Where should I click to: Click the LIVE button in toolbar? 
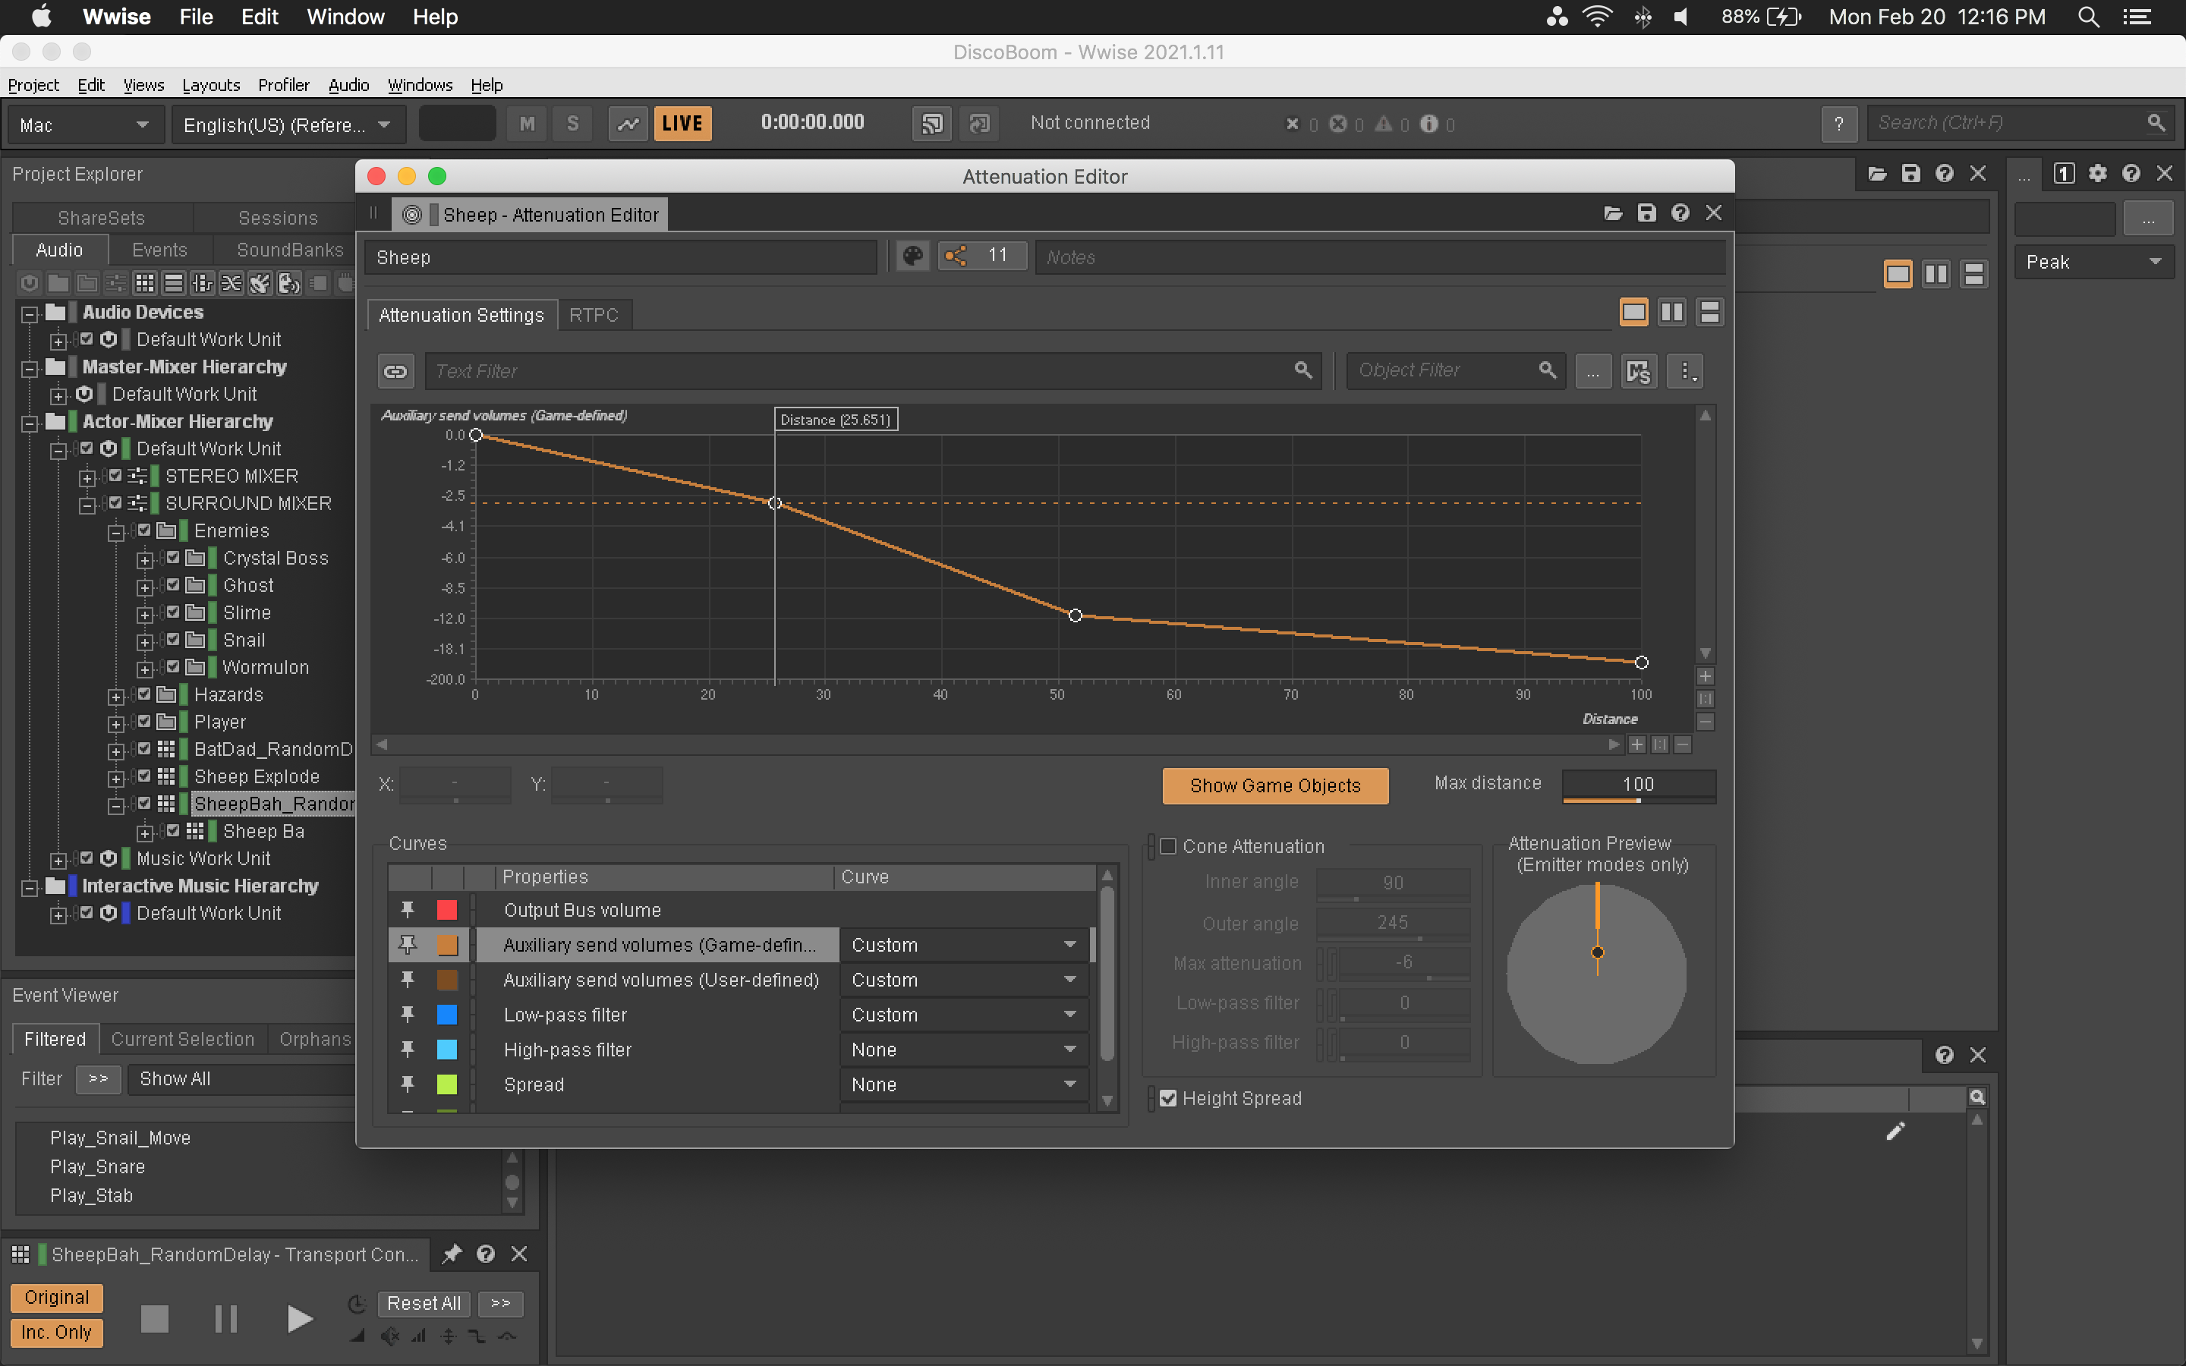point(682,124)
